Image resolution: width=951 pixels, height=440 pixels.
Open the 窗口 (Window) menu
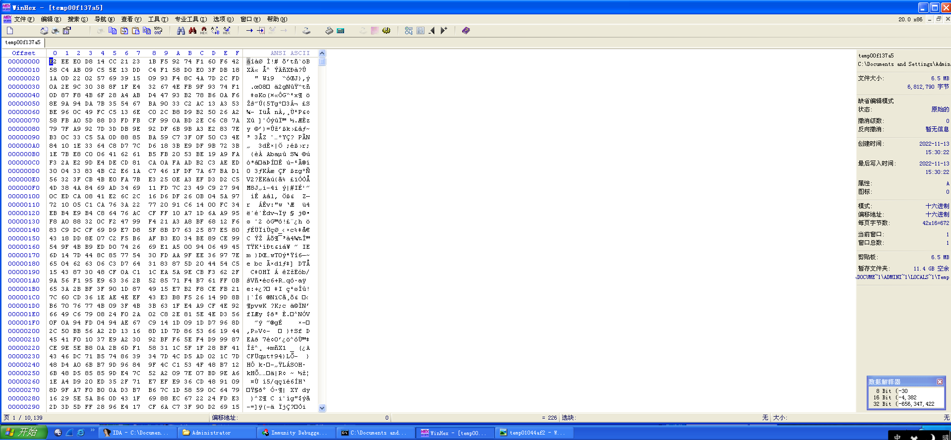coord(250,19)
